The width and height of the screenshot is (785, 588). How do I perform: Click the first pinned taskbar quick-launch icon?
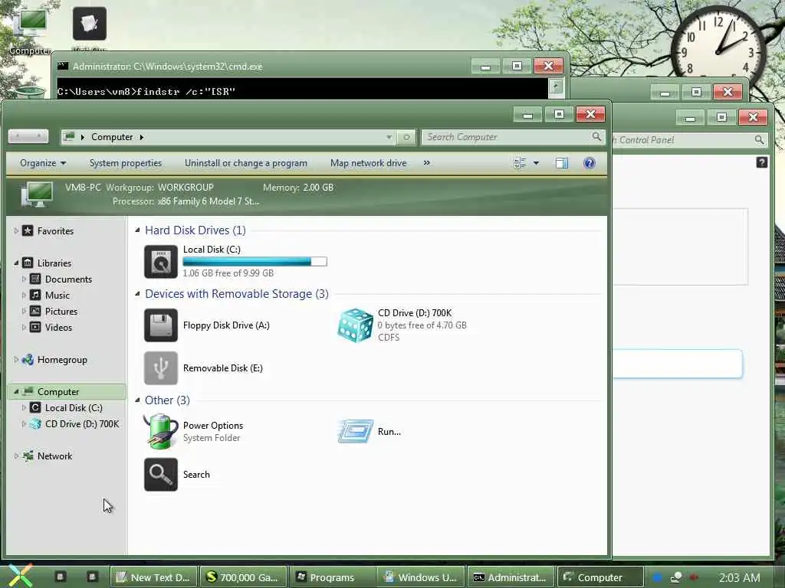point(60,577)
